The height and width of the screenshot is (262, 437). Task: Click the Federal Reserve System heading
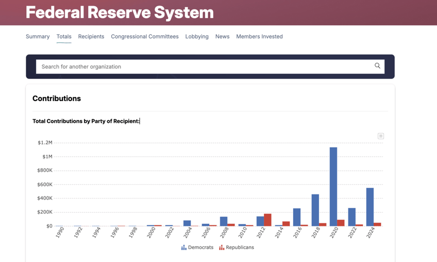[x=120, y=12]
